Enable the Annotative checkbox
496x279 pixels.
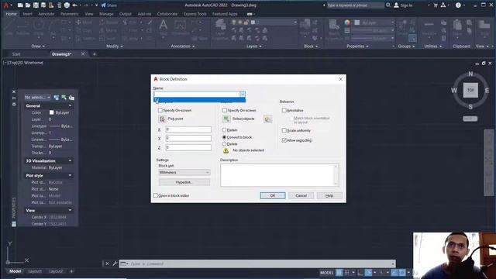pos(284,110)
